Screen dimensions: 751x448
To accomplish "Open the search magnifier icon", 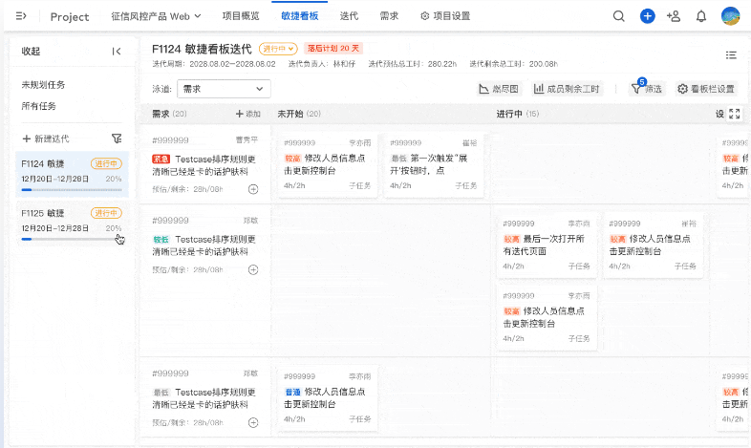I will pyautogui.click(x=619, y=16).
